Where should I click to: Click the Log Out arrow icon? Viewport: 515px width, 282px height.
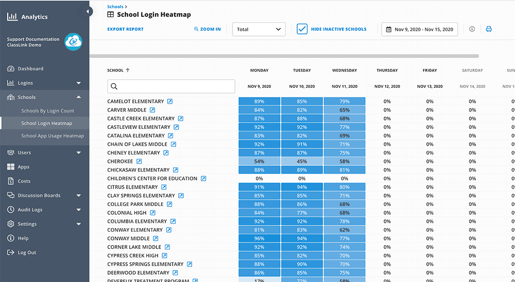(11, 253)
